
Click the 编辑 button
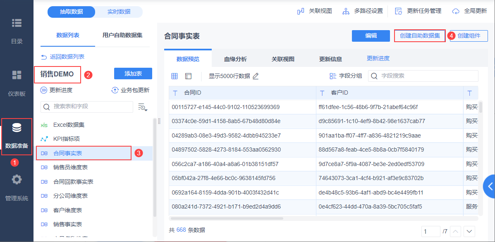371,36
